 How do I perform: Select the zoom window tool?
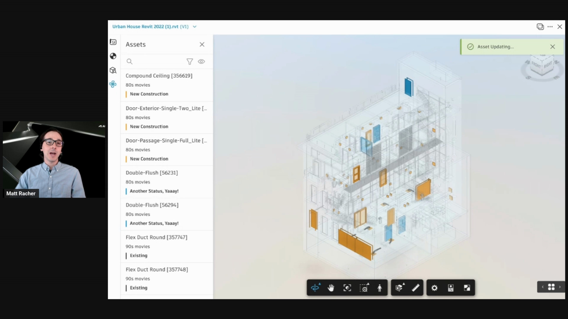click(x=364, y=287)
